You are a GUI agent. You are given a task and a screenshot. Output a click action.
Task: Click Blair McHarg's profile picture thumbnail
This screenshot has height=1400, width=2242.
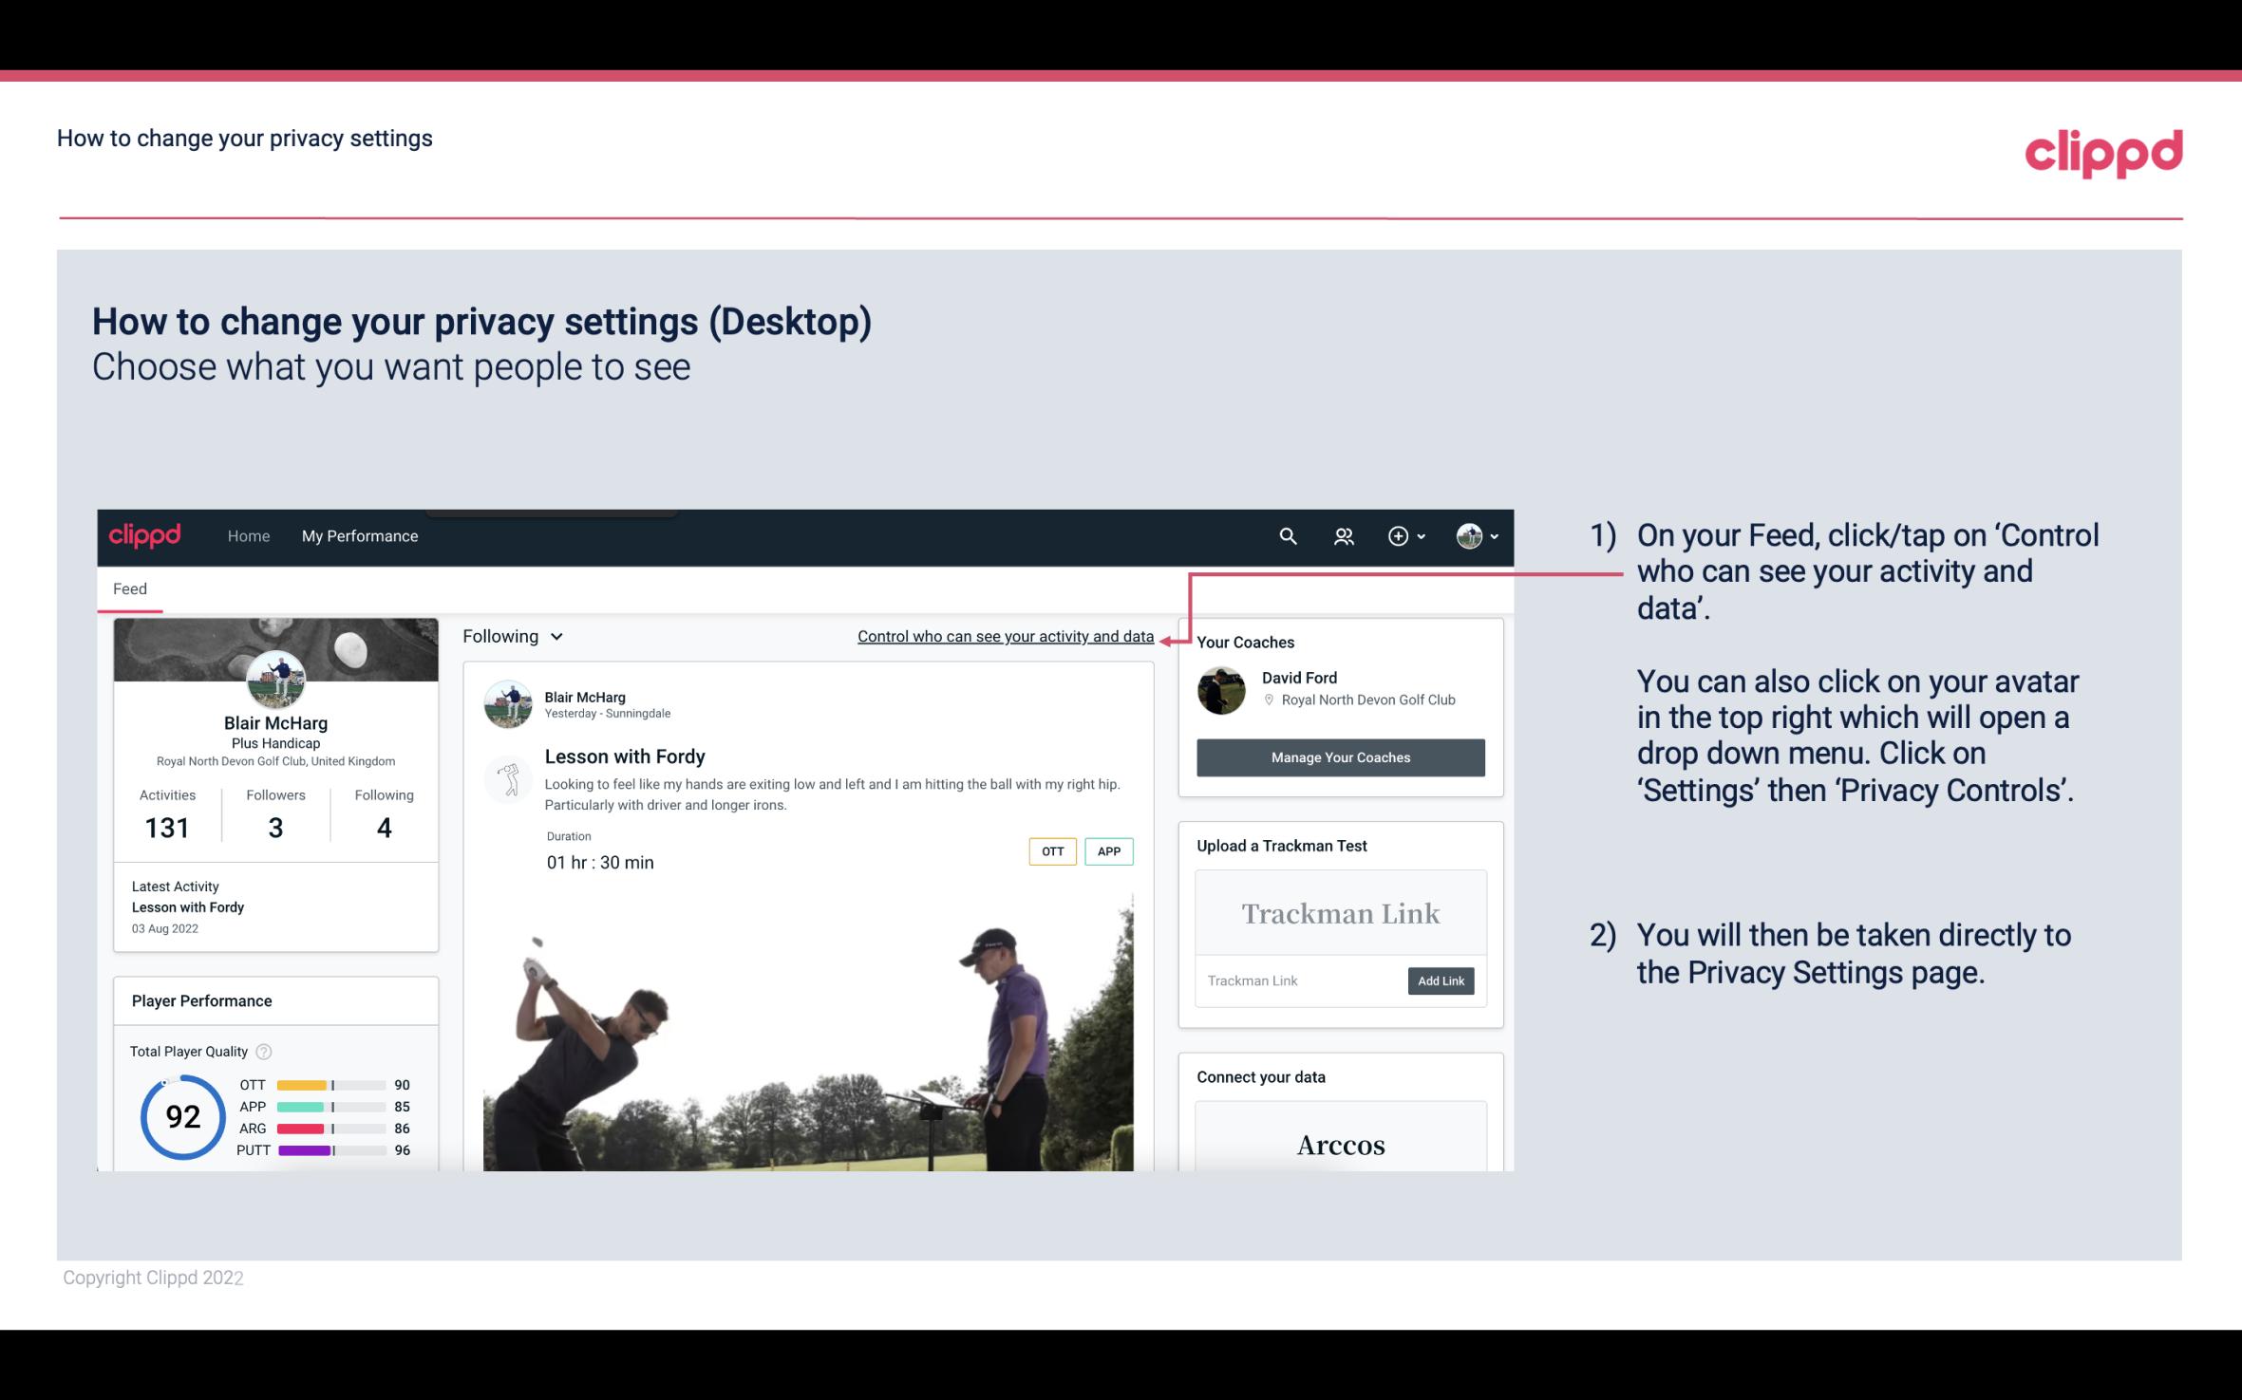click(275, 676)
